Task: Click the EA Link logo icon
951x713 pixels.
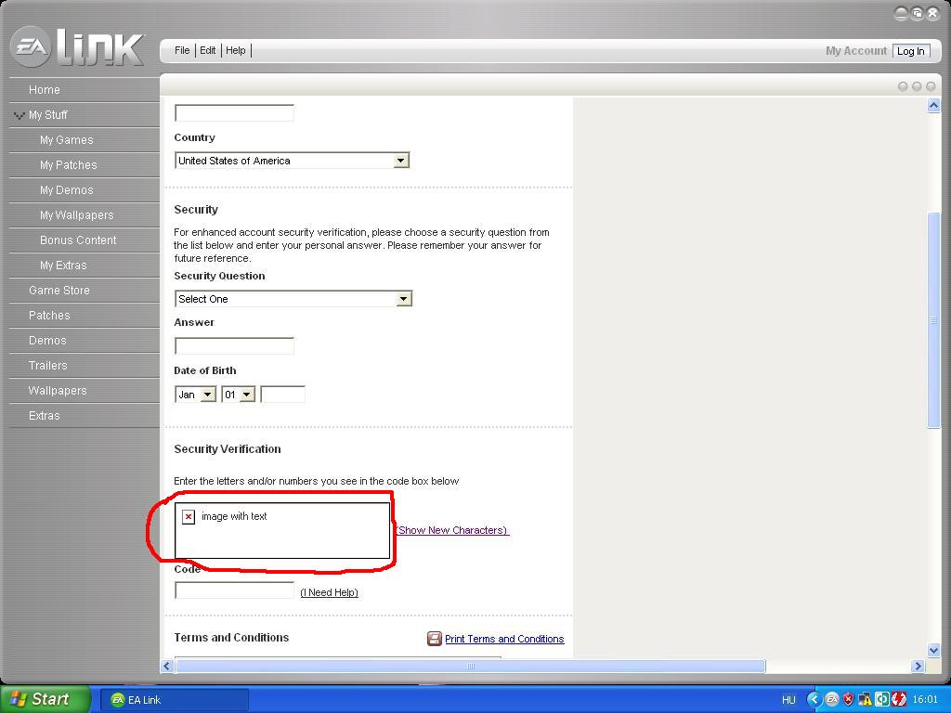Action: (x=30, y=47)
